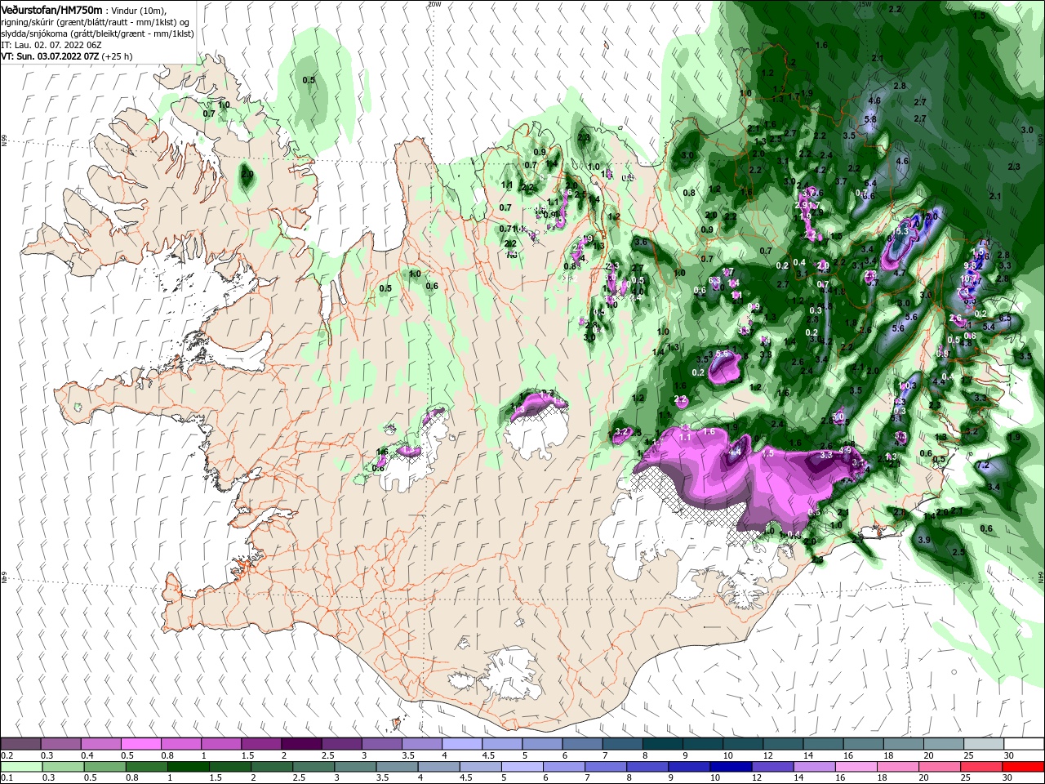Click the darkest purple swatch labeled 2 in upper scale
This screenshot has width=1045, height=784.
click(x=301, y=744)
